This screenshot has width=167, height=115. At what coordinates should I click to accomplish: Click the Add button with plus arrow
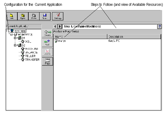48,42
